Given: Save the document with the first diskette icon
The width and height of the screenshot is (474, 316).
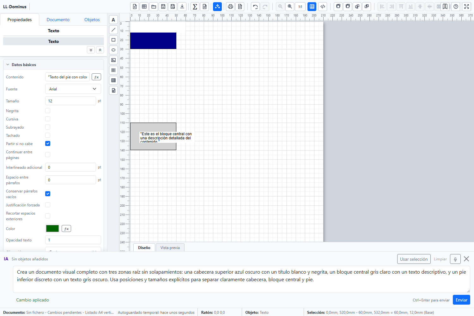Looking at the screenshot, I should pos(163,6).
